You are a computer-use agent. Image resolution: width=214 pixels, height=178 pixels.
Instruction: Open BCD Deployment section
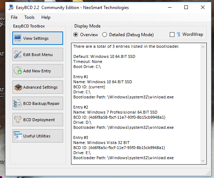coord(38,120)
